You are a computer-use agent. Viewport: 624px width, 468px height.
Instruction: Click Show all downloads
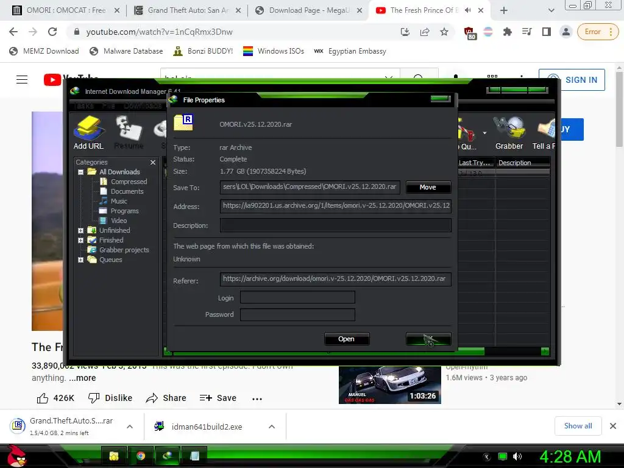pos(578,426)
